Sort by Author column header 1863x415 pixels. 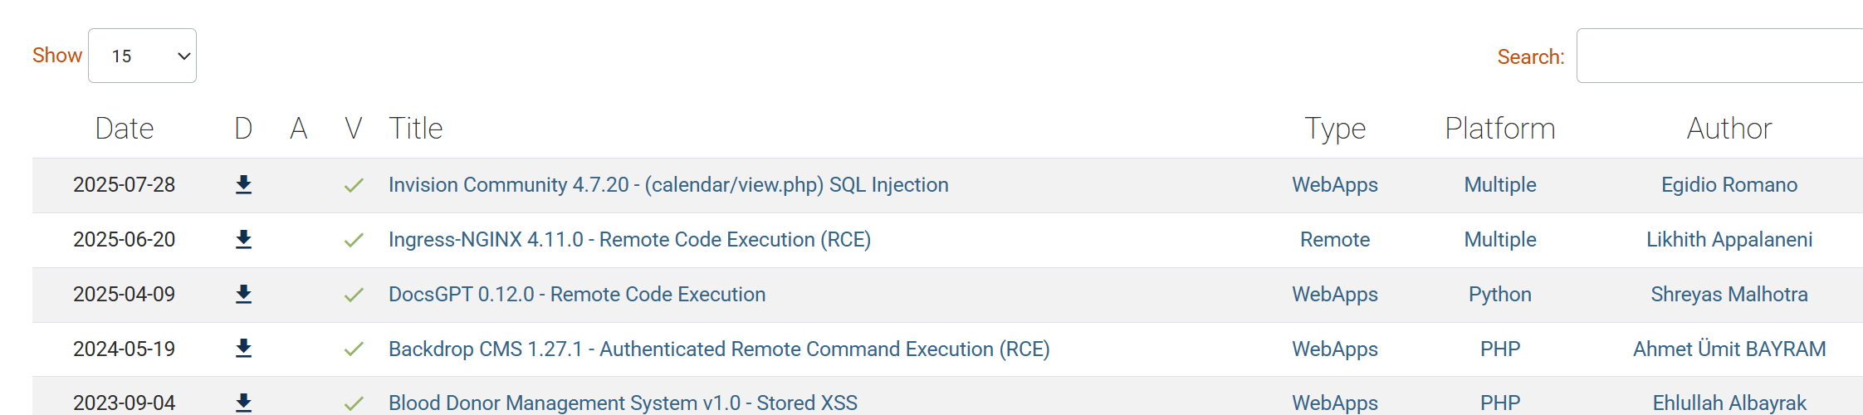tap(1729, 129)
